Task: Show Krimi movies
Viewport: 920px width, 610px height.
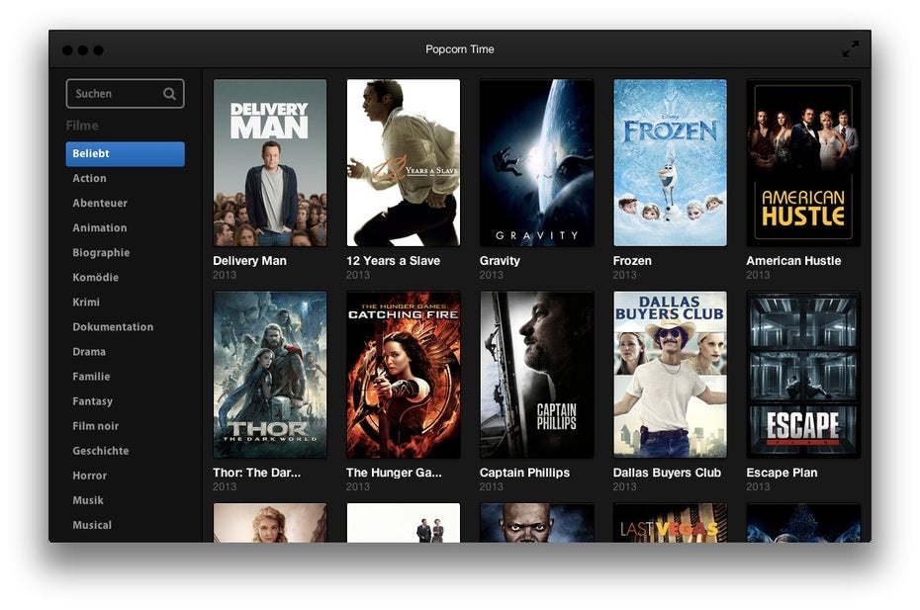Action: [x=86, y=303]
